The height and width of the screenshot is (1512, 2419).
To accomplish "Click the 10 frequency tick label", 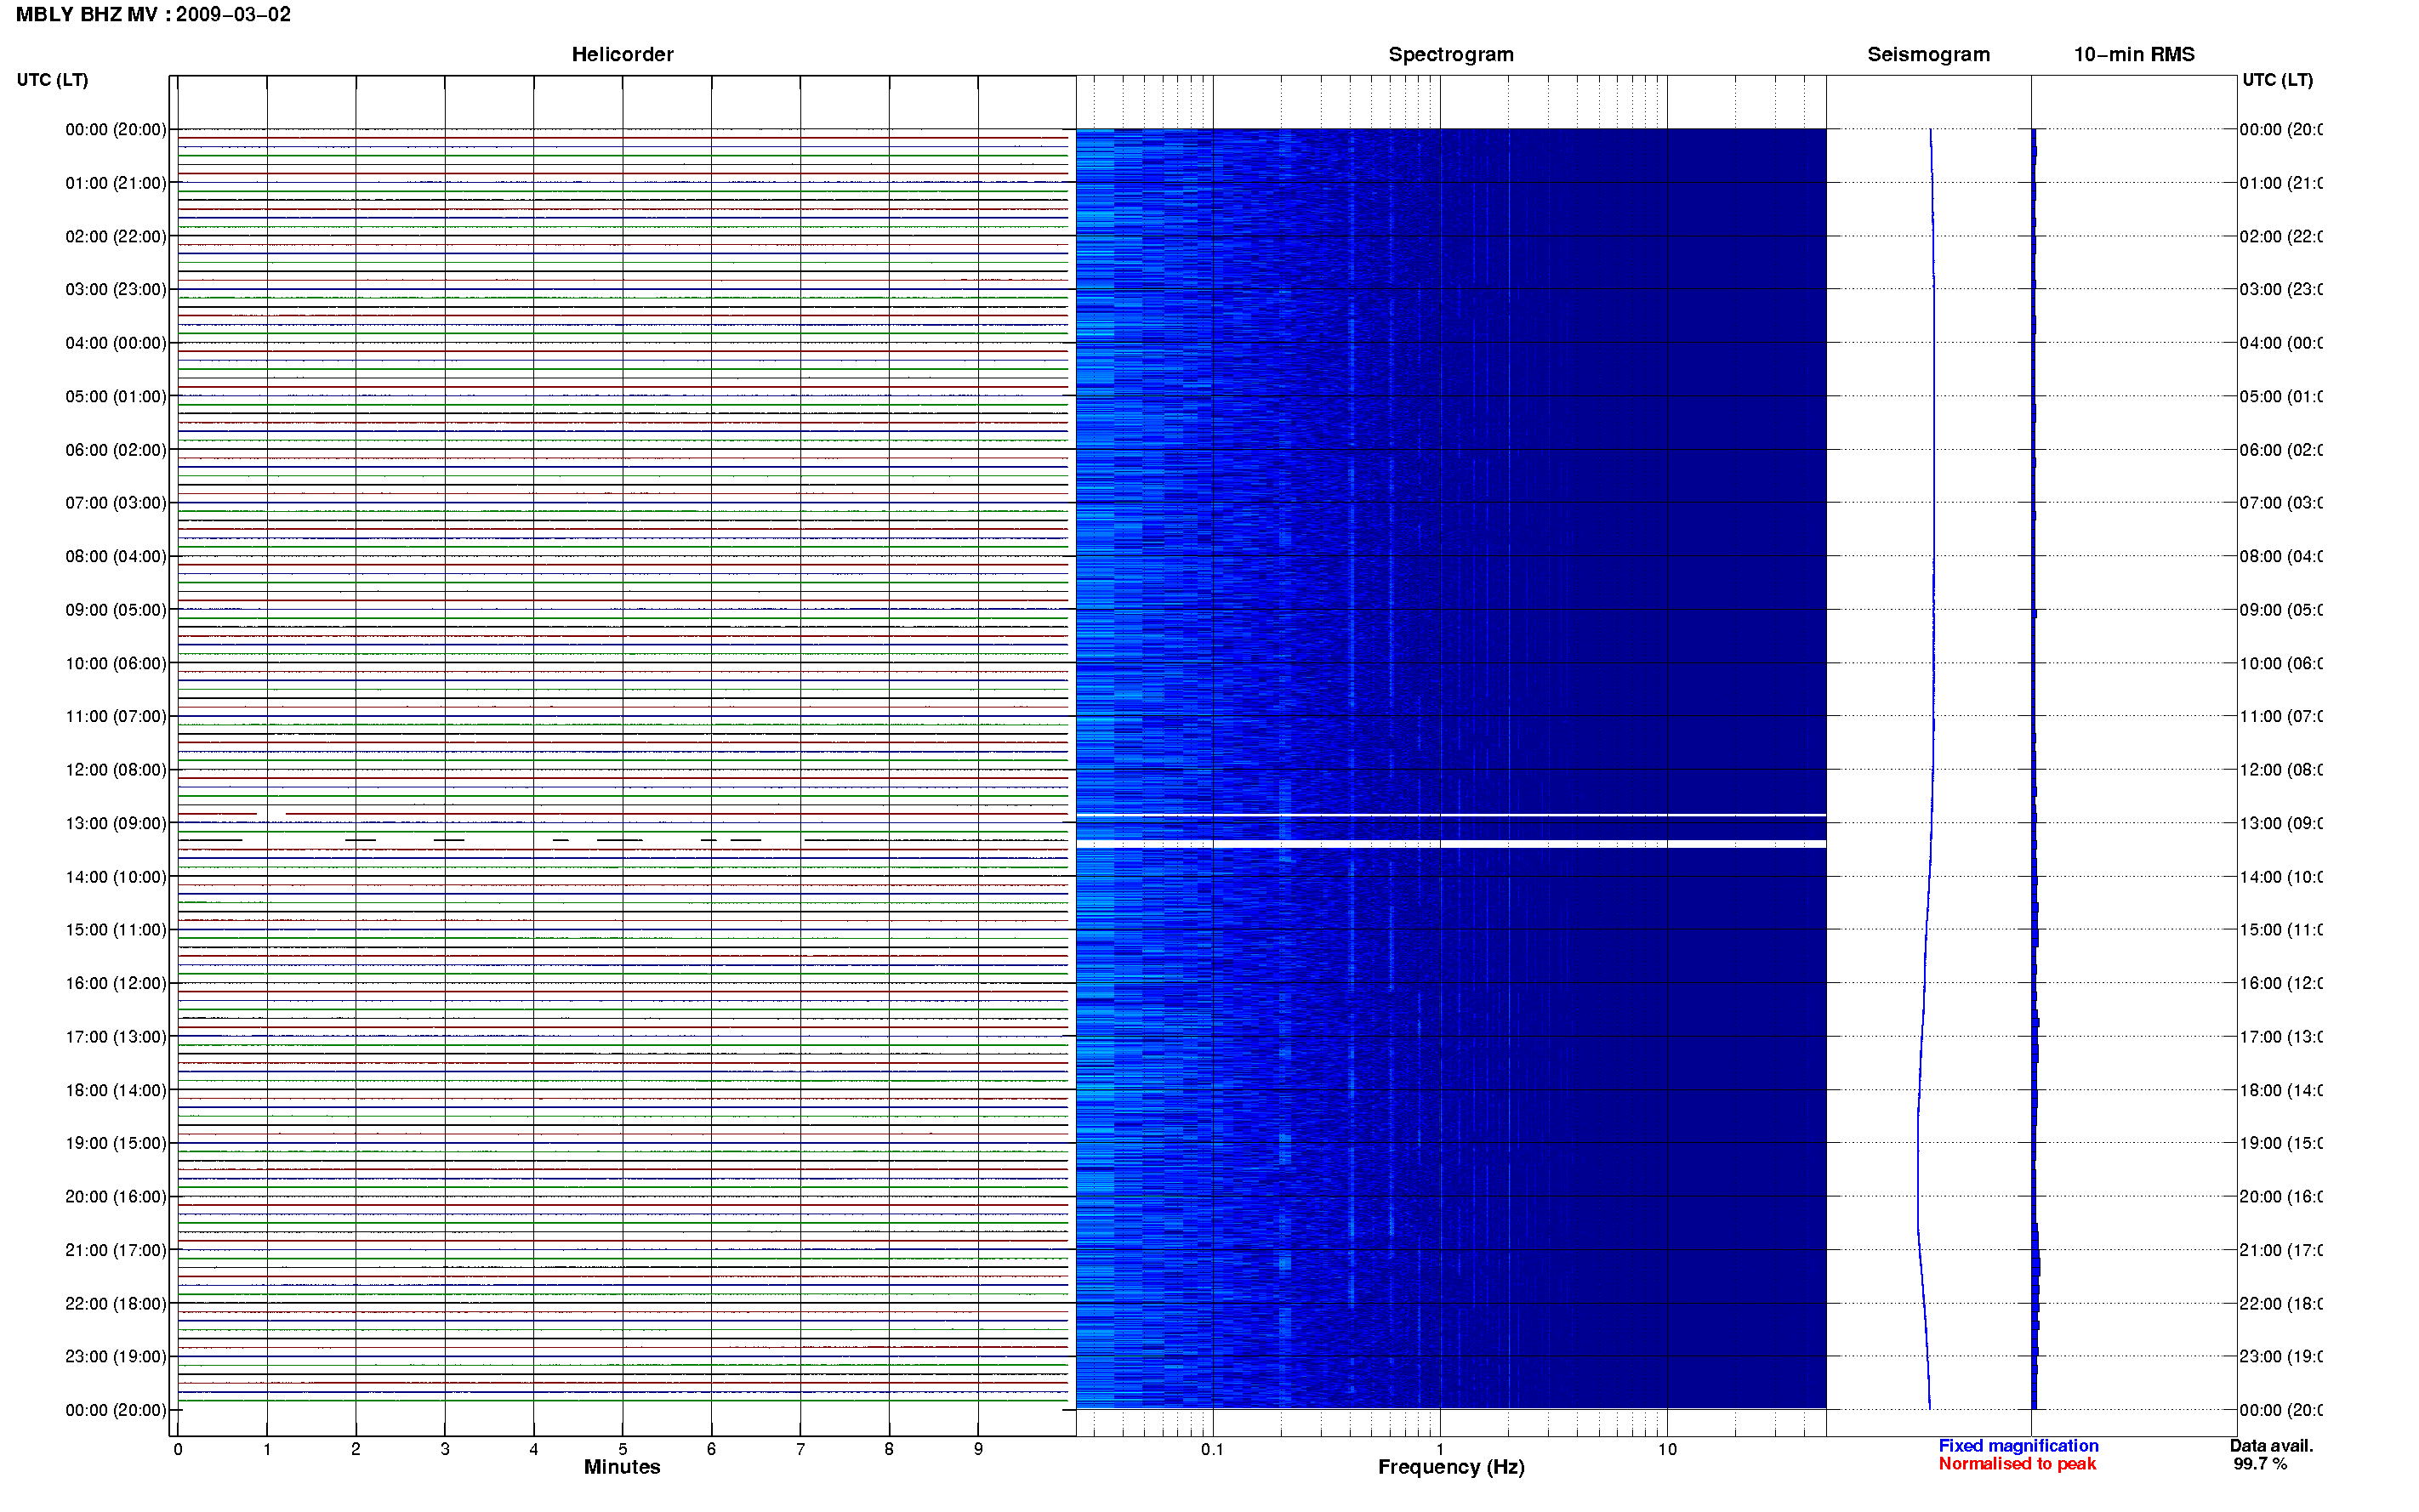I will [x=1667, y=1449].
